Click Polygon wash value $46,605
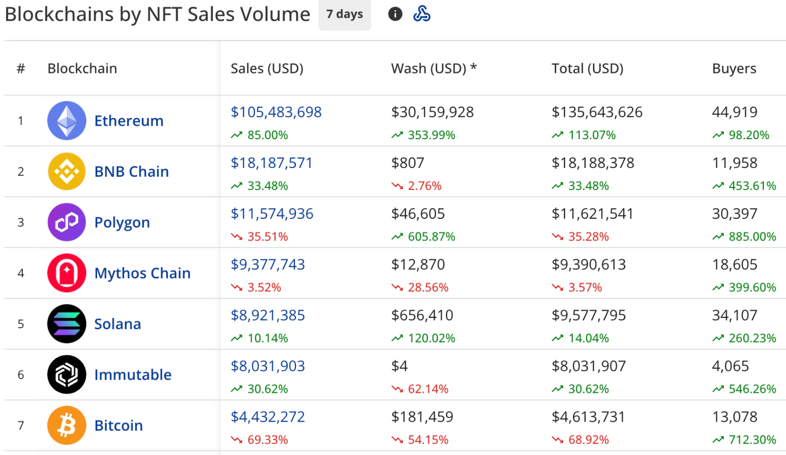786x455 pixels. 418,214
